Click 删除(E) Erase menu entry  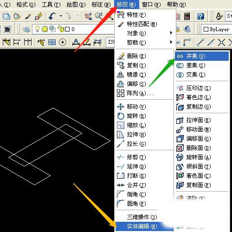tap(145, 56)
